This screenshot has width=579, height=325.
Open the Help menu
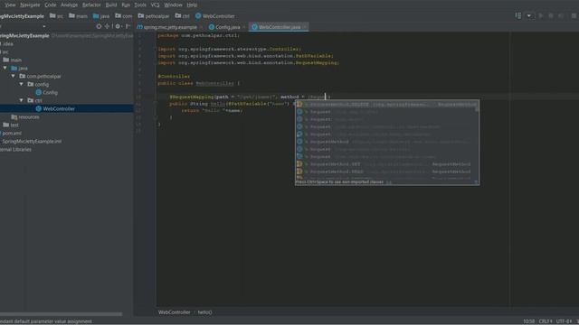point(192,5)
